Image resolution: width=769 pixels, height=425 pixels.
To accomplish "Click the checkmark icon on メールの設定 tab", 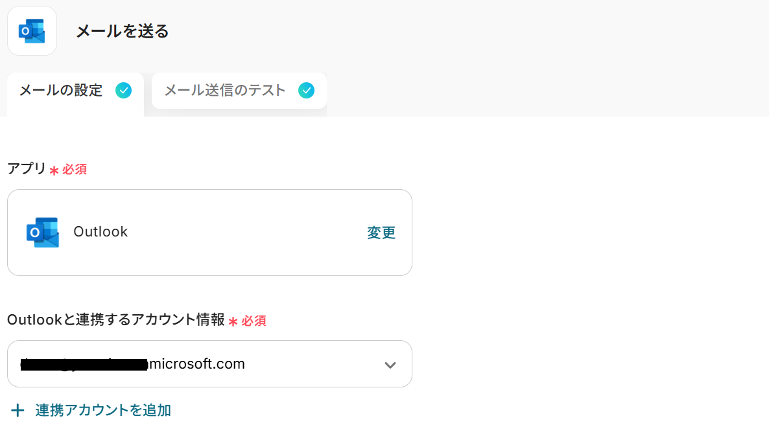I will pyautogui.click(x=123, y=91).
